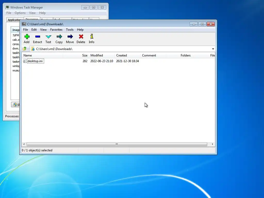The width and height of the screenshot is (264, 198).
Task: Select winlogon process in Task Manager
Action: click(16, 66)
